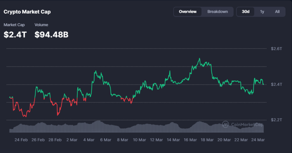Click the 24 Feb date on x-axis
The height and width of the screenshot is (153, 292).
click(x=21, y=140)
